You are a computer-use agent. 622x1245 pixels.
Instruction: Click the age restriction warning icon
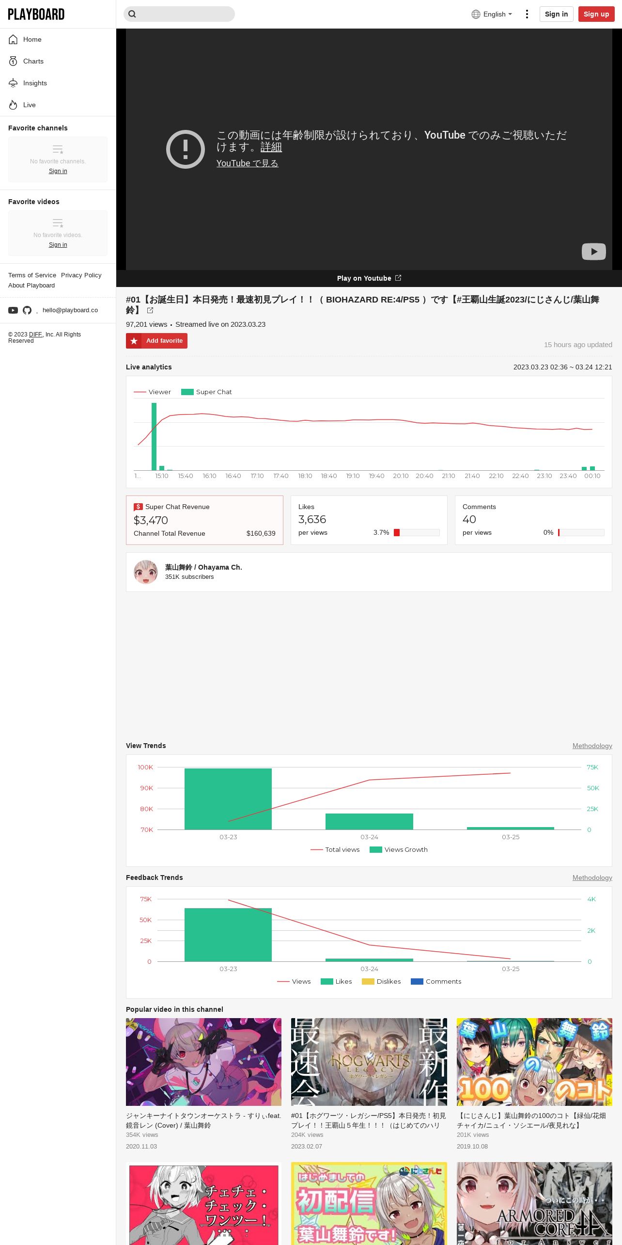[x=186, y=149]
